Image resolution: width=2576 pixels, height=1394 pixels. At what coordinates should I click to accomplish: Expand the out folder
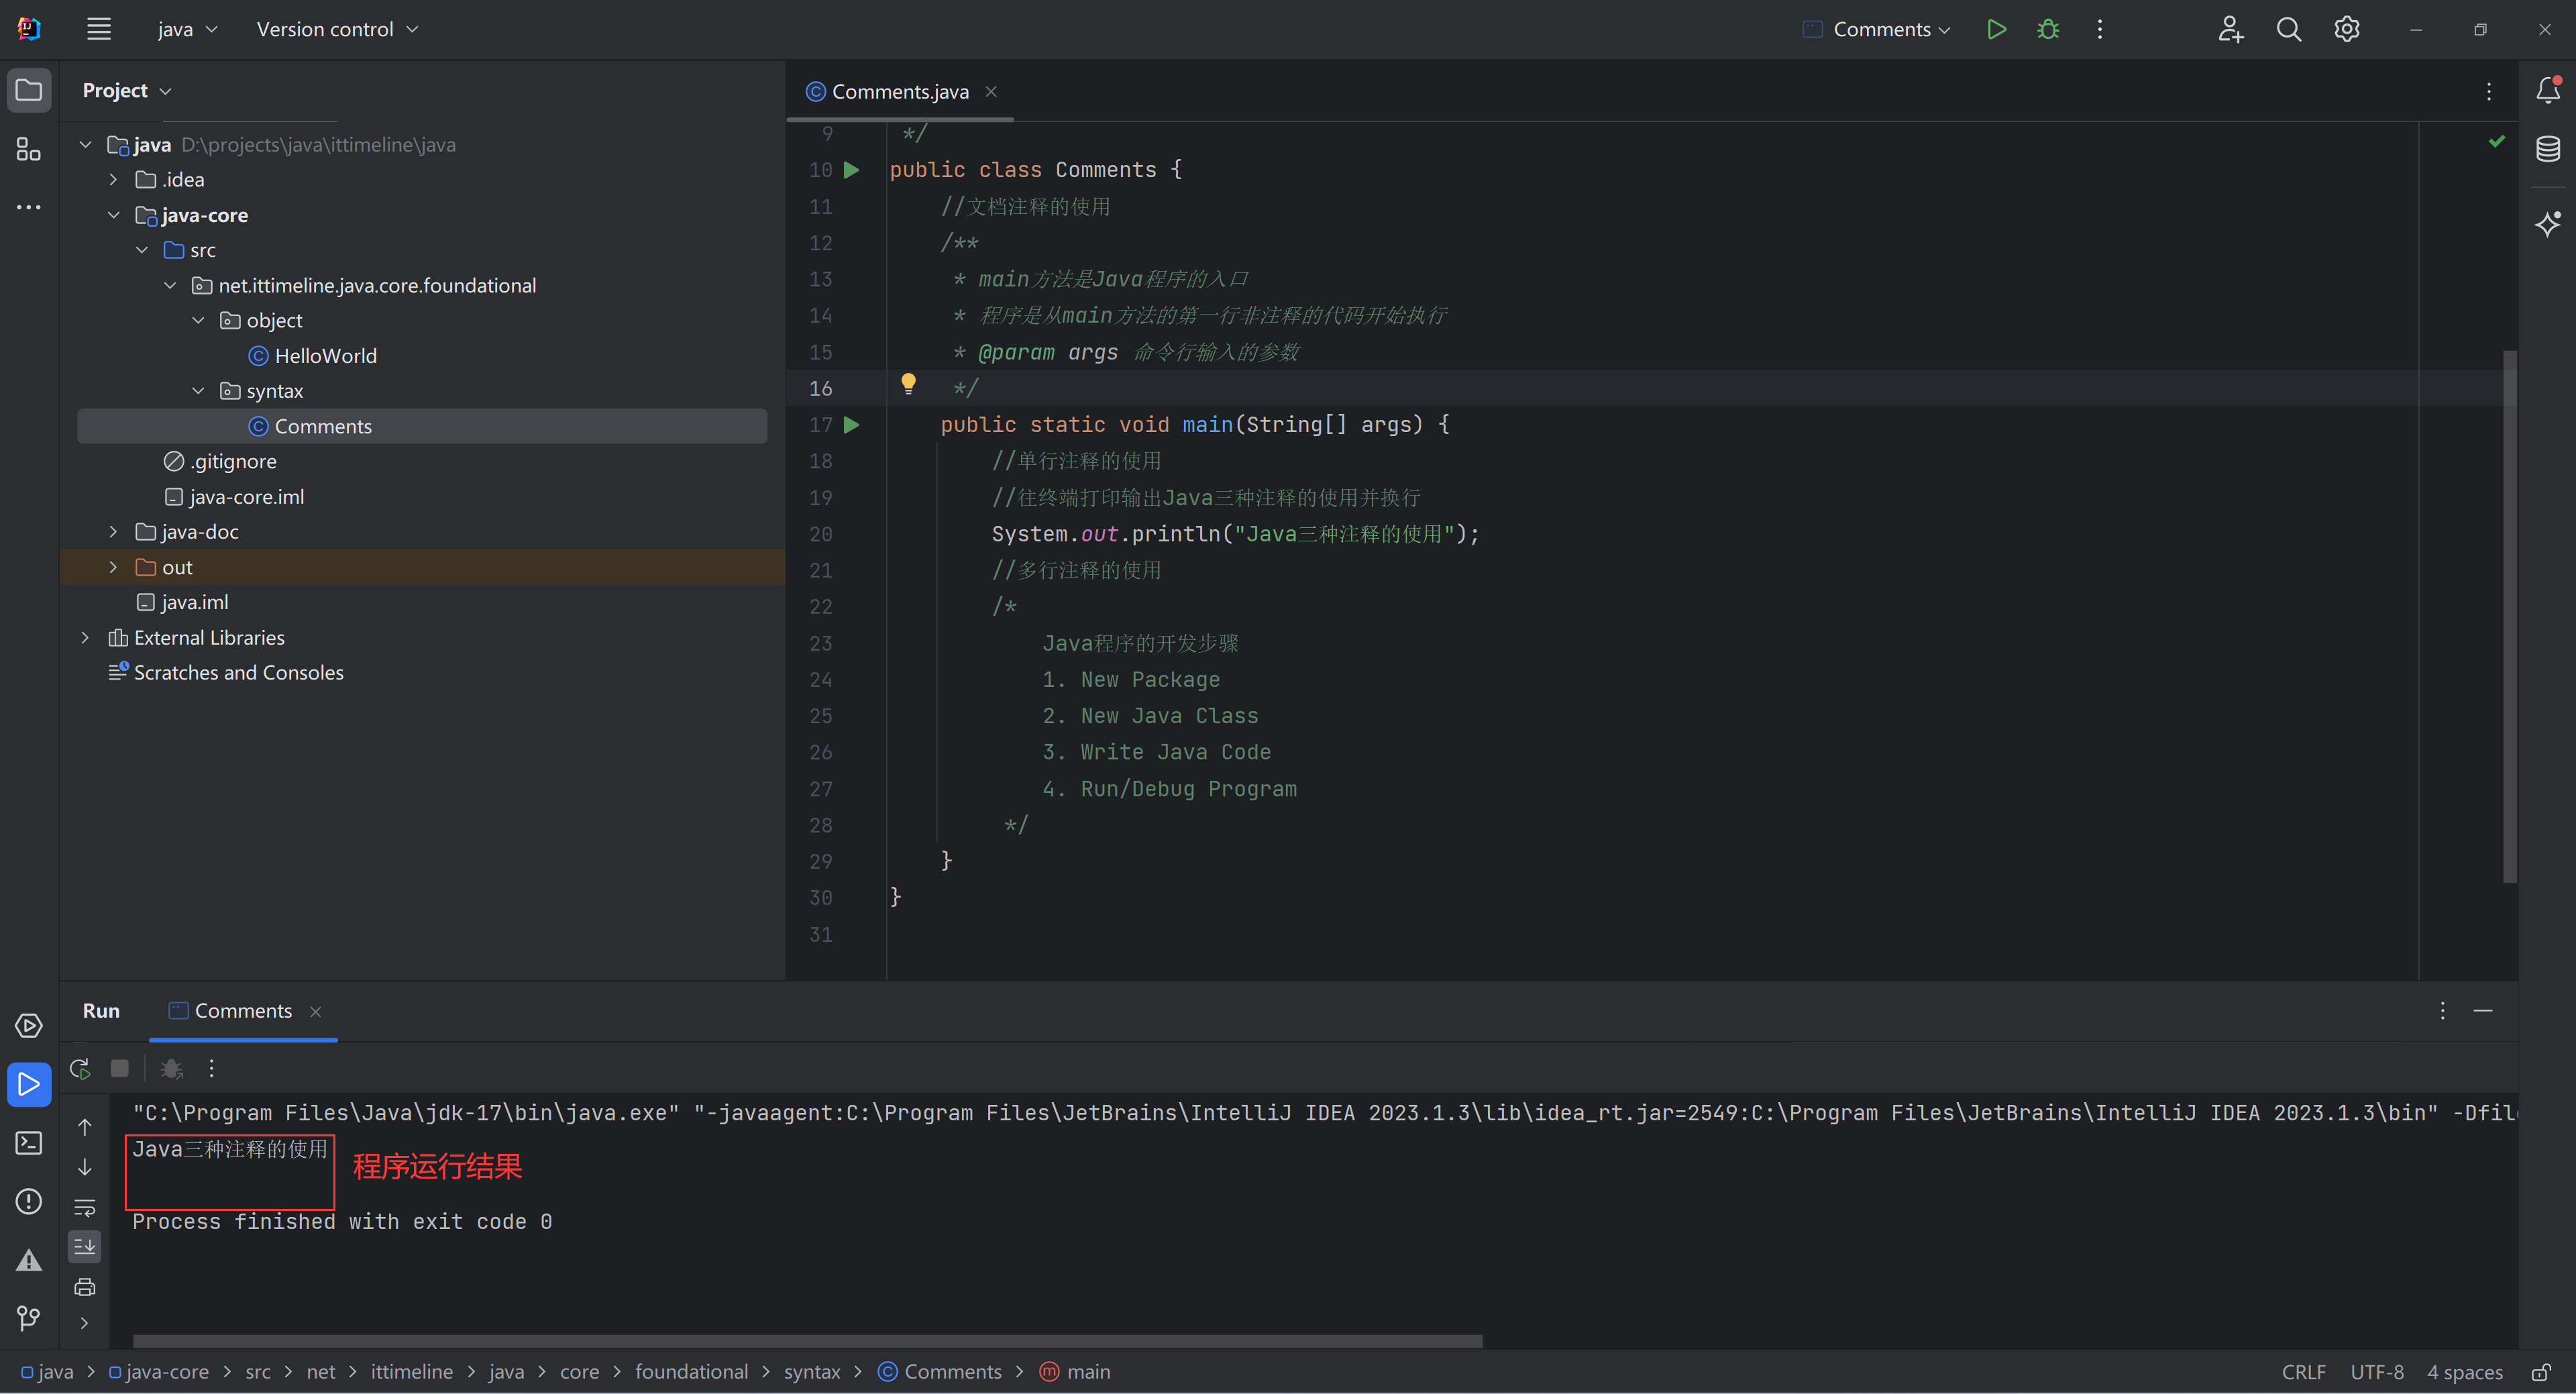tap(114, 567)
